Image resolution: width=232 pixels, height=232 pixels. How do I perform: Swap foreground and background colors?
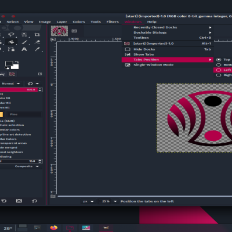17,62
